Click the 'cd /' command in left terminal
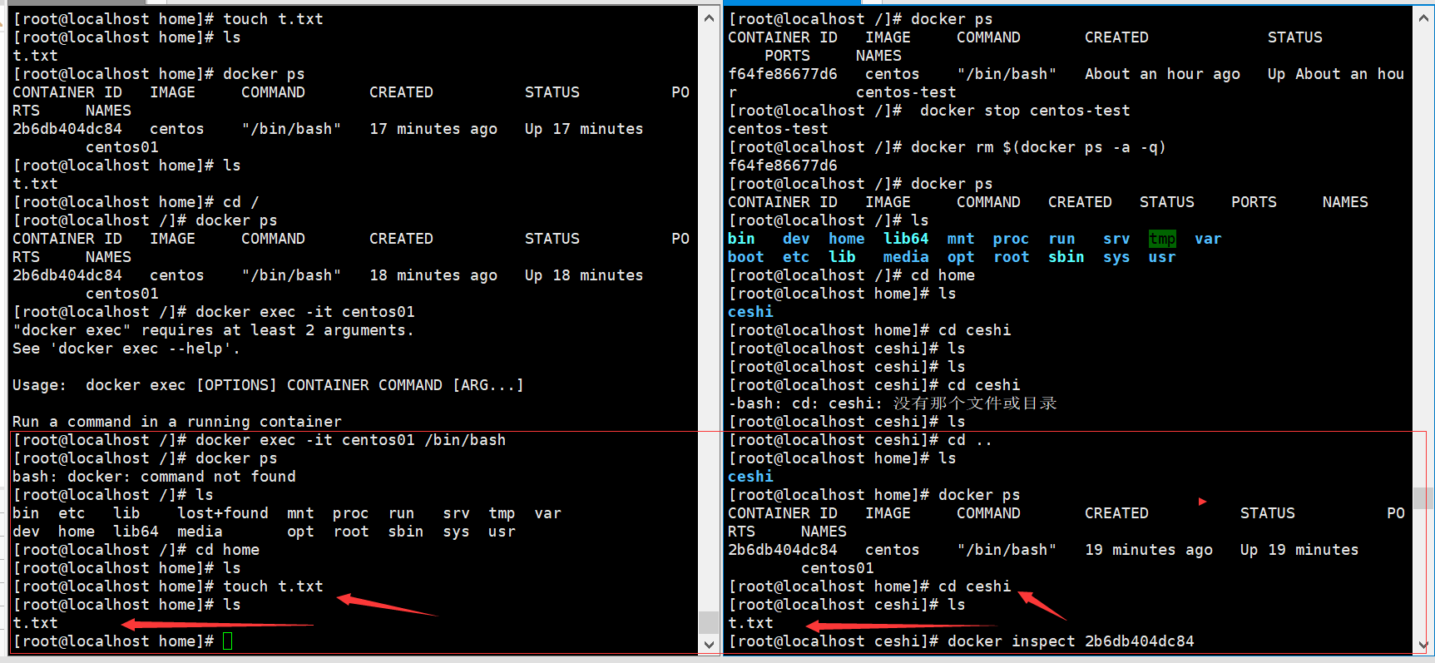This screenshot has width=1435, height=663. [x=241, y=202]
